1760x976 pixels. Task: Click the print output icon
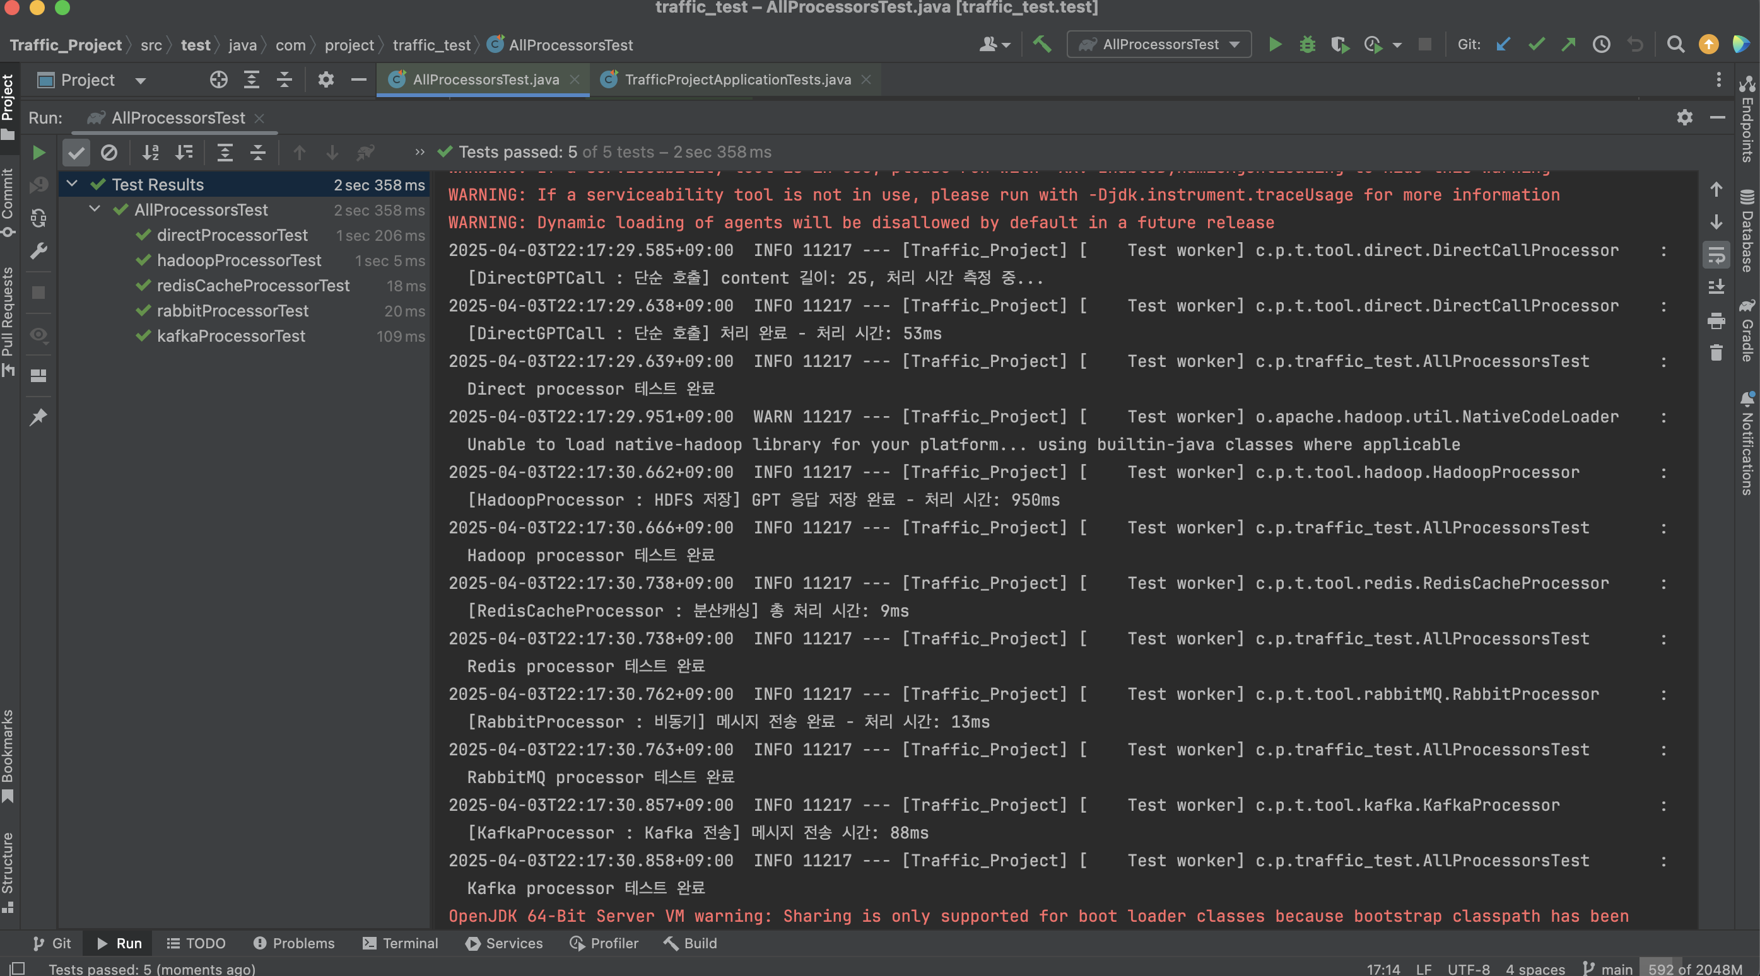click(1716, 320)
